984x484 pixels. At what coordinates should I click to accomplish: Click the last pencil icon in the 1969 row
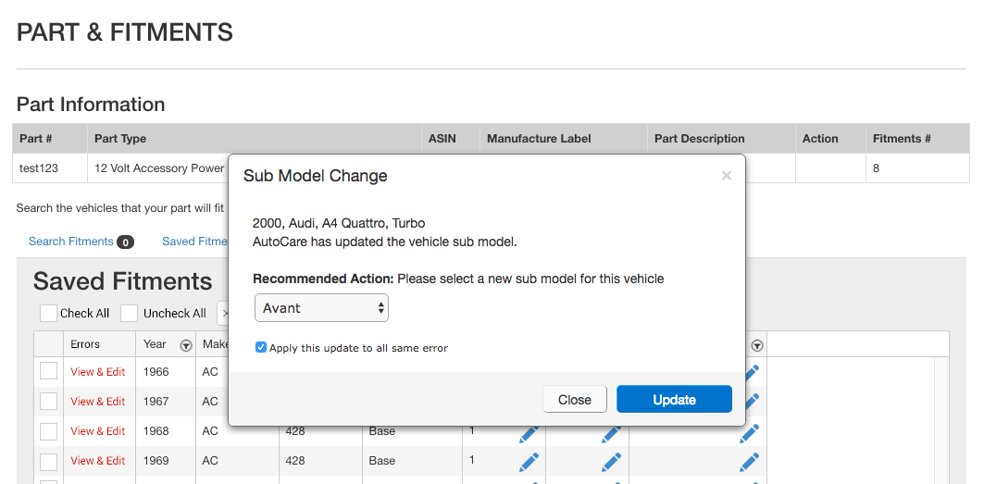[750, 461]
